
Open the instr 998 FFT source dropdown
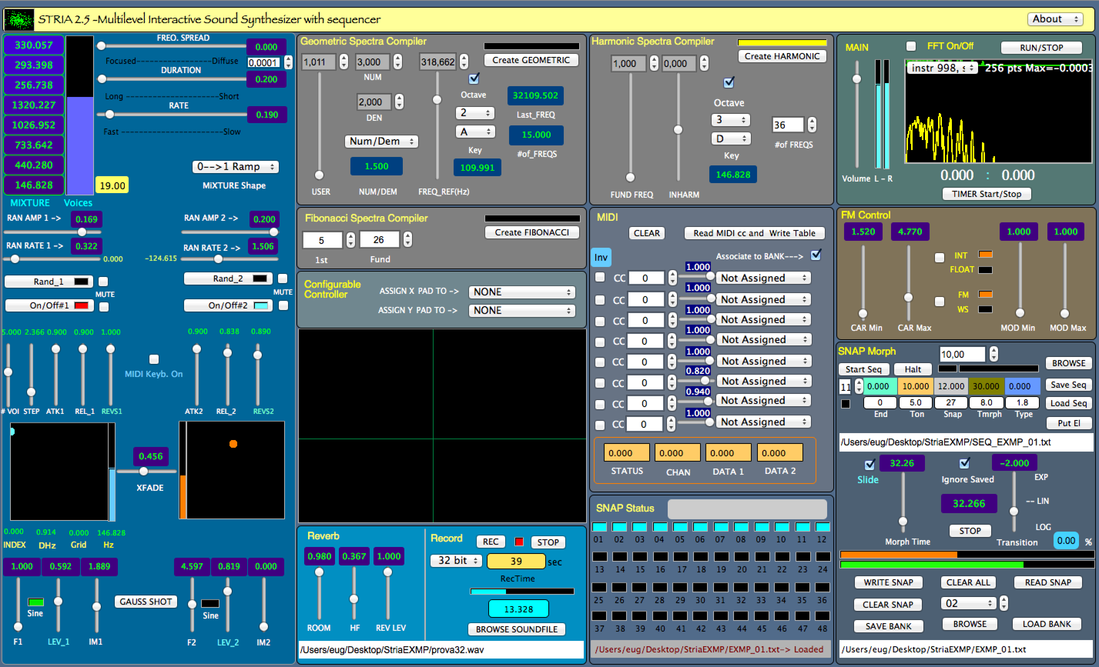(x=942, y=68)
